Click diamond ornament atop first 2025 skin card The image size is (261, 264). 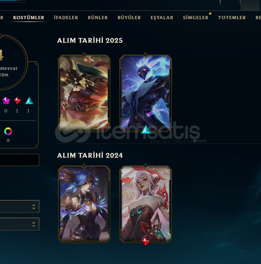pyautogui.click(x=84, y=54)
